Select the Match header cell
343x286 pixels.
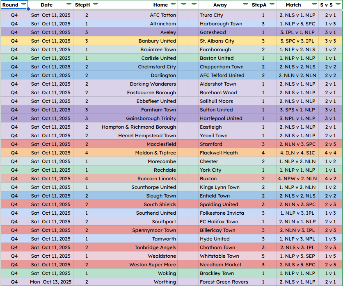297,5
